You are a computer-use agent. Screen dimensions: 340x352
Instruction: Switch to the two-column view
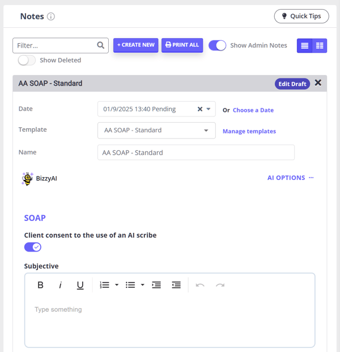point(320,45)
